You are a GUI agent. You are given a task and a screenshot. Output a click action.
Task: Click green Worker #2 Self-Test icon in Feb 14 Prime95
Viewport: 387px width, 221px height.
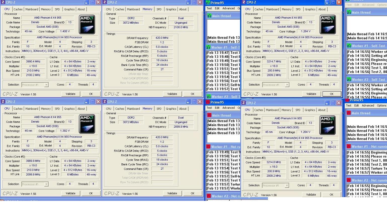(x=349, y=80)
